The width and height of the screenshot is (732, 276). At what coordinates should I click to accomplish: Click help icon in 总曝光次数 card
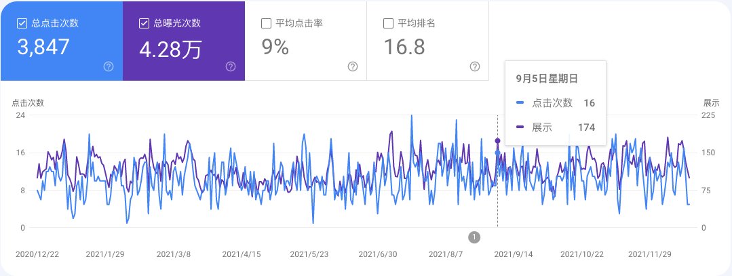pyautogui.click(x=231, y=66)
